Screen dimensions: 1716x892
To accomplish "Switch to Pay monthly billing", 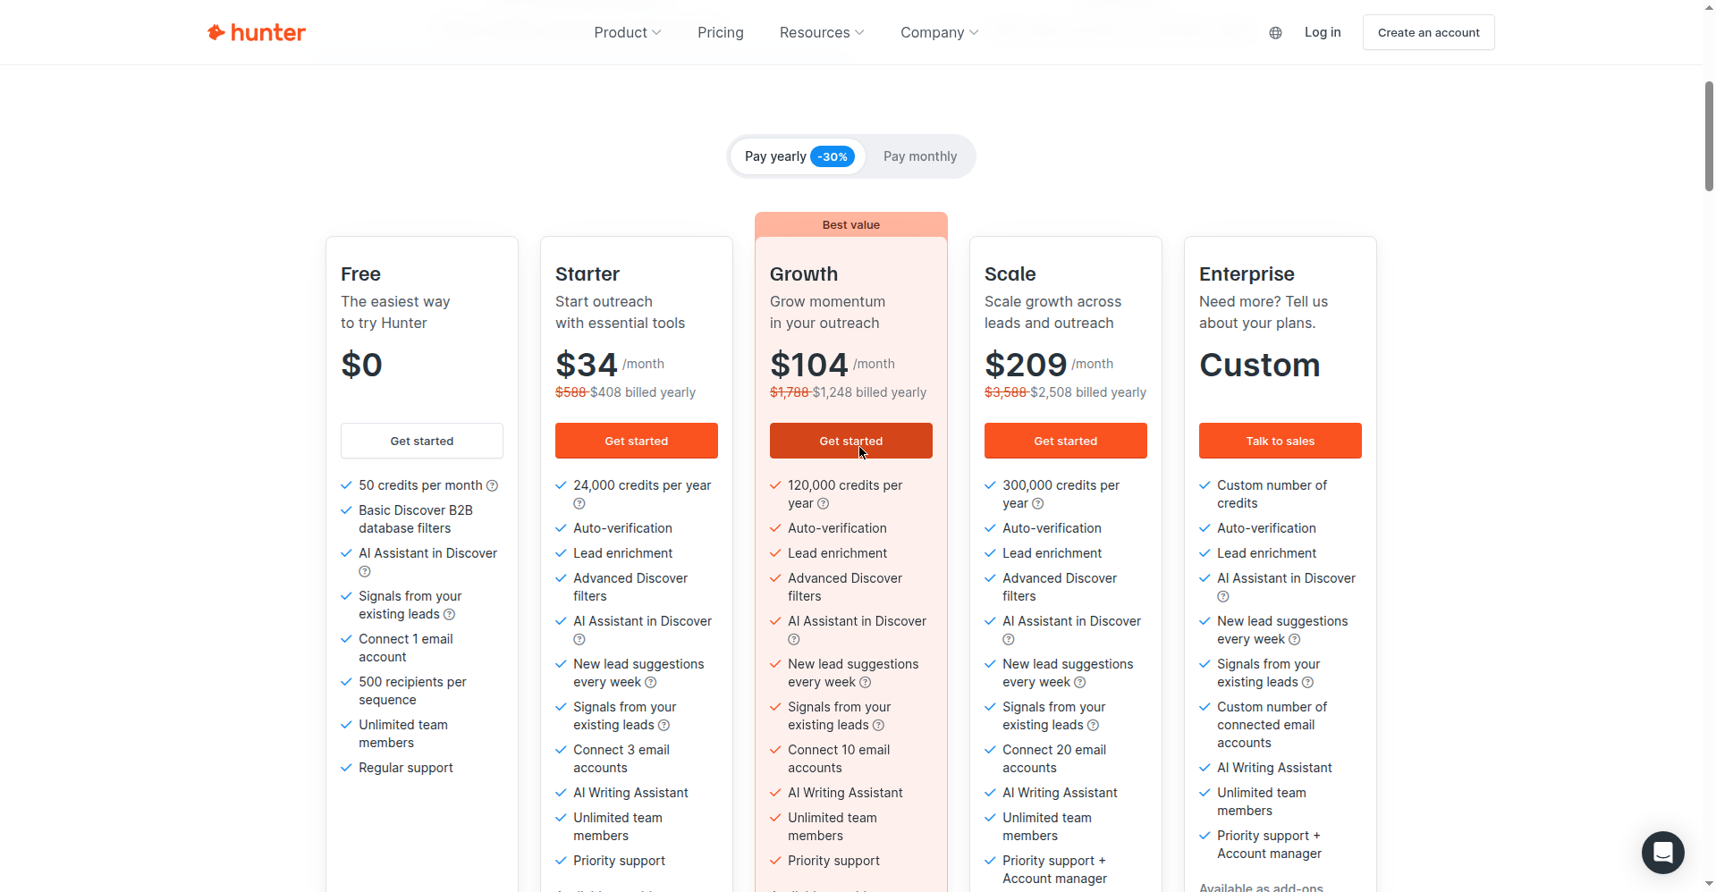I will pyautogui.click(x=920, y=156).
